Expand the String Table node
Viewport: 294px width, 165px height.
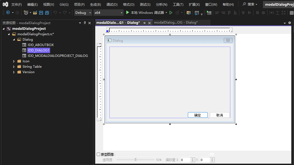tap(14, 66)
